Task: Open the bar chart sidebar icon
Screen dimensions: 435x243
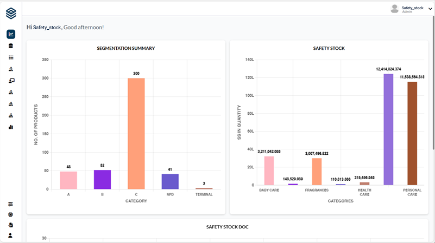Action: (x=11, y=127)
